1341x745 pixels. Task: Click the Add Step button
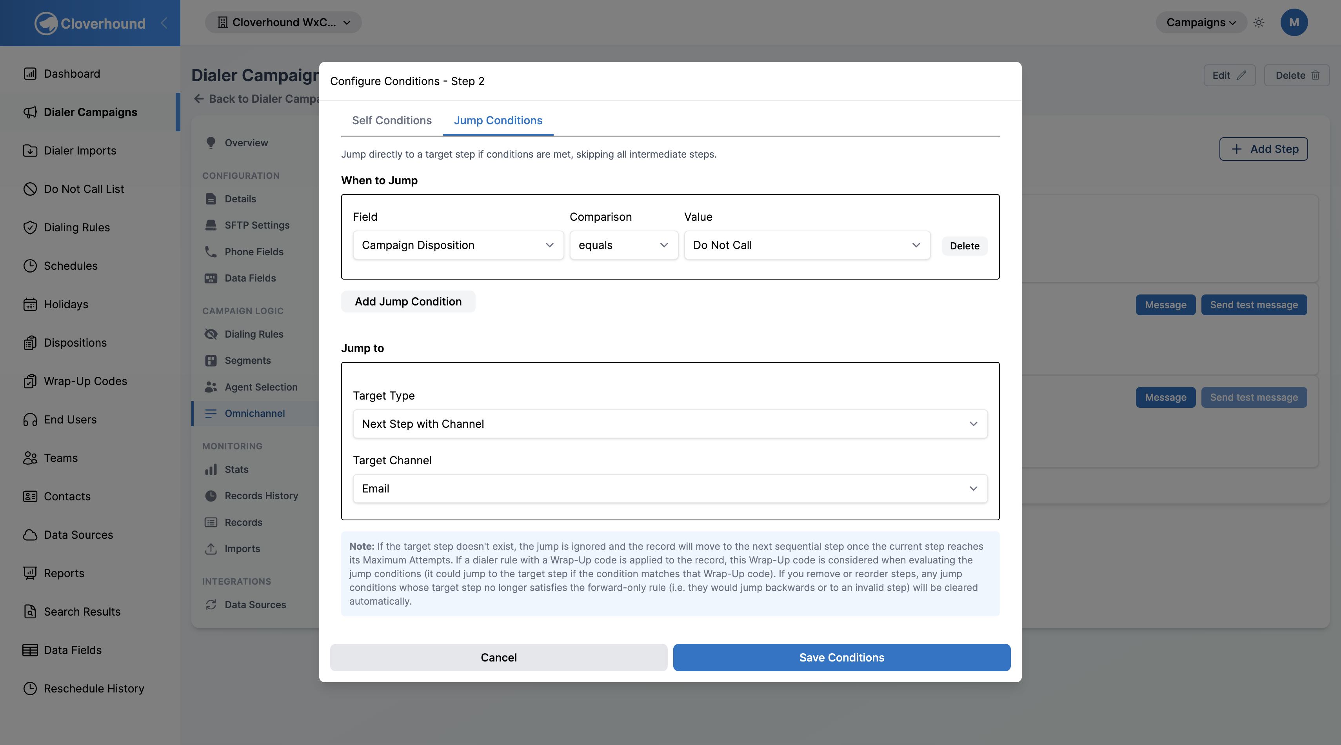(x=1263, y=149)
